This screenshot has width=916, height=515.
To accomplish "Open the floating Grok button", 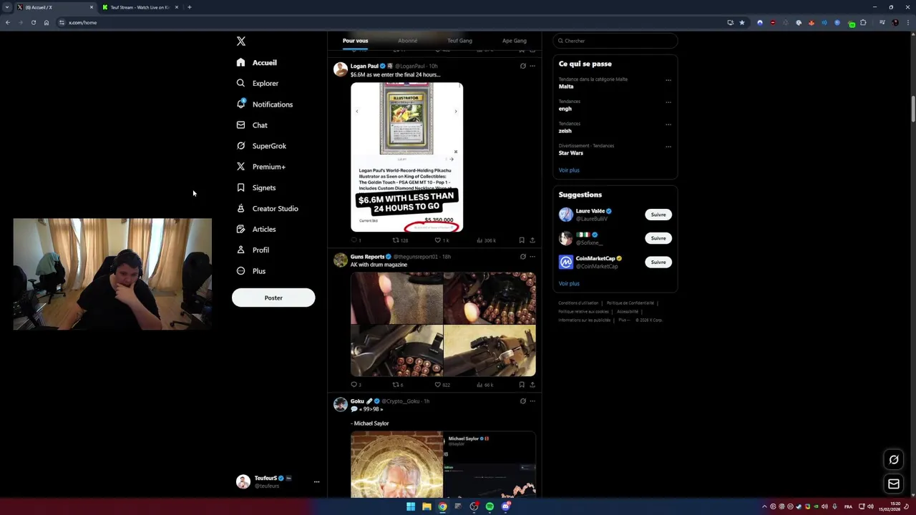I will click(x=894, y=460).
